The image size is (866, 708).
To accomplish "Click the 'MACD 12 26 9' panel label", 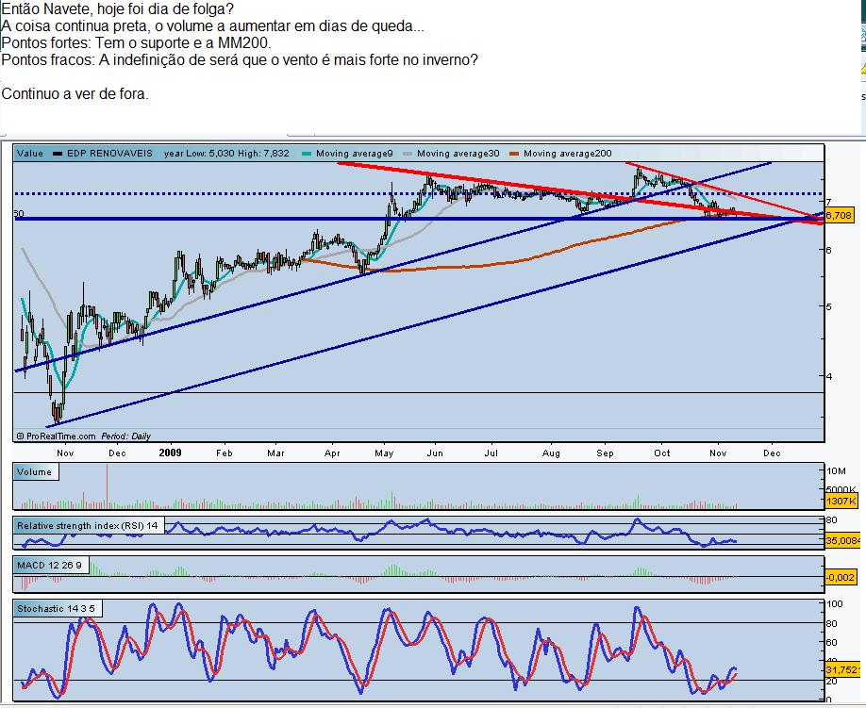I will [x=49, y=565].
